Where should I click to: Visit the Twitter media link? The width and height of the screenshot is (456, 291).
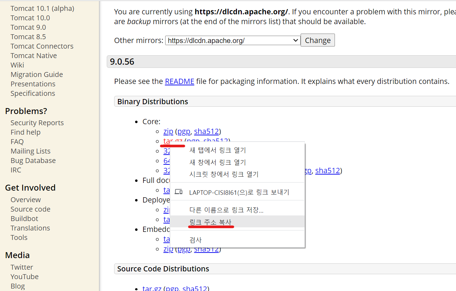(x=22, y=267)
